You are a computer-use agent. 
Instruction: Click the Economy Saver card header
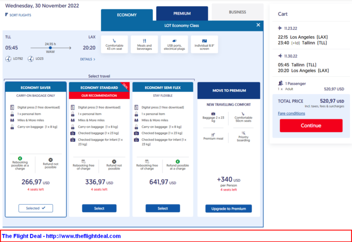[36, 88]
